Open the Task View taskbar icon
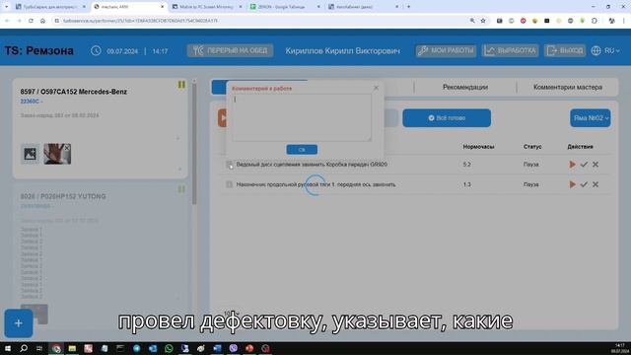Screen dimensions: 631x355 pos(39,348)
